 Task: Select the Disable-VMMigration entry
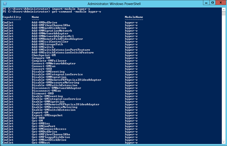click(49, 77)
